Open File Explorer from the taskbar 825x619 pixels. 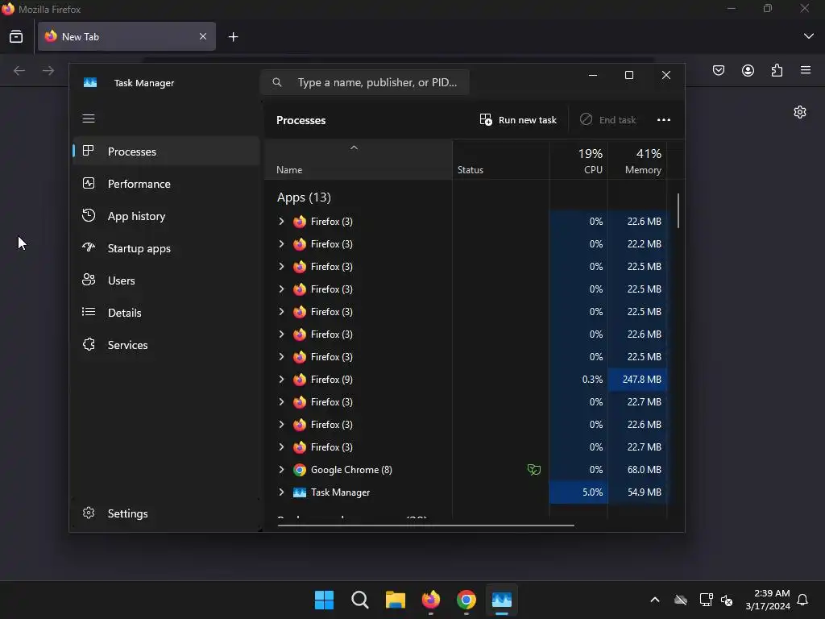[x=395, y=600]
